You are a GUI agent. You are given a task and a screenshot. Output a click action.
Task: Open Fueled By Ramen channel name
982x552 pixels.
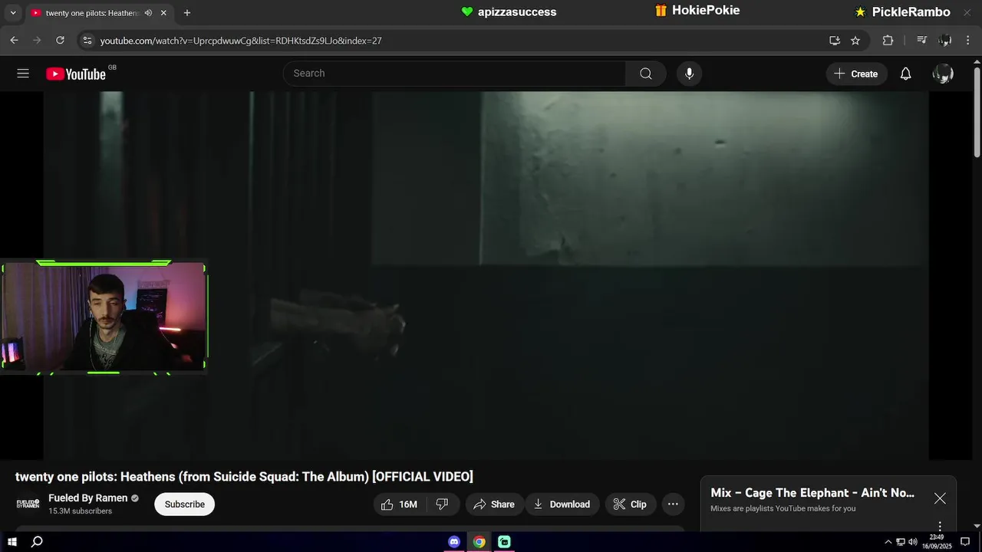click(x=87, y=498)
